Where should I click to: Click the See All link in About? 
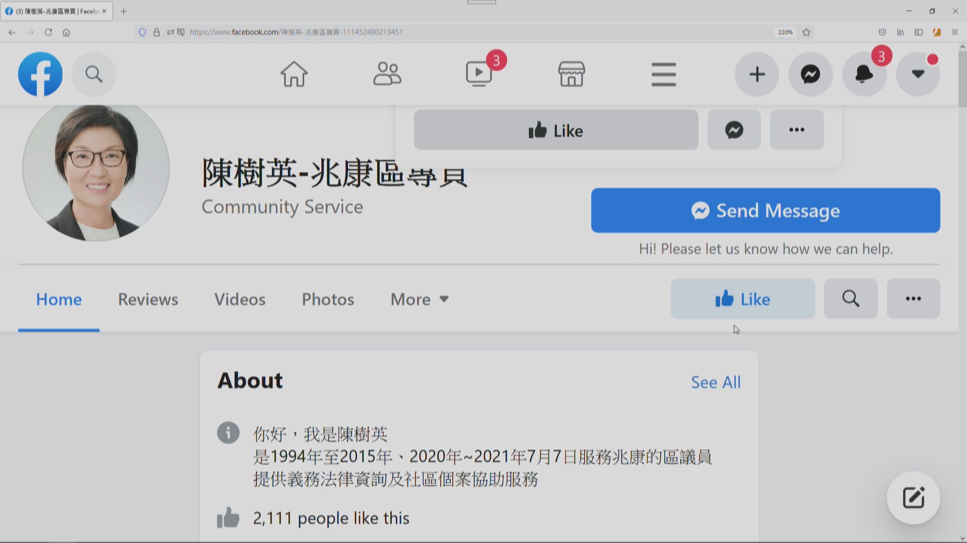[x=716, y=382]
